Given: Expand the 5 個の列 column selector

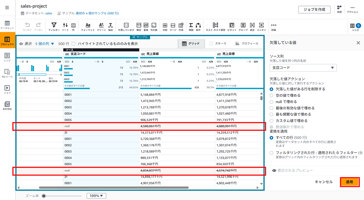Looking at the screenshot, I should tap(45, 44).
